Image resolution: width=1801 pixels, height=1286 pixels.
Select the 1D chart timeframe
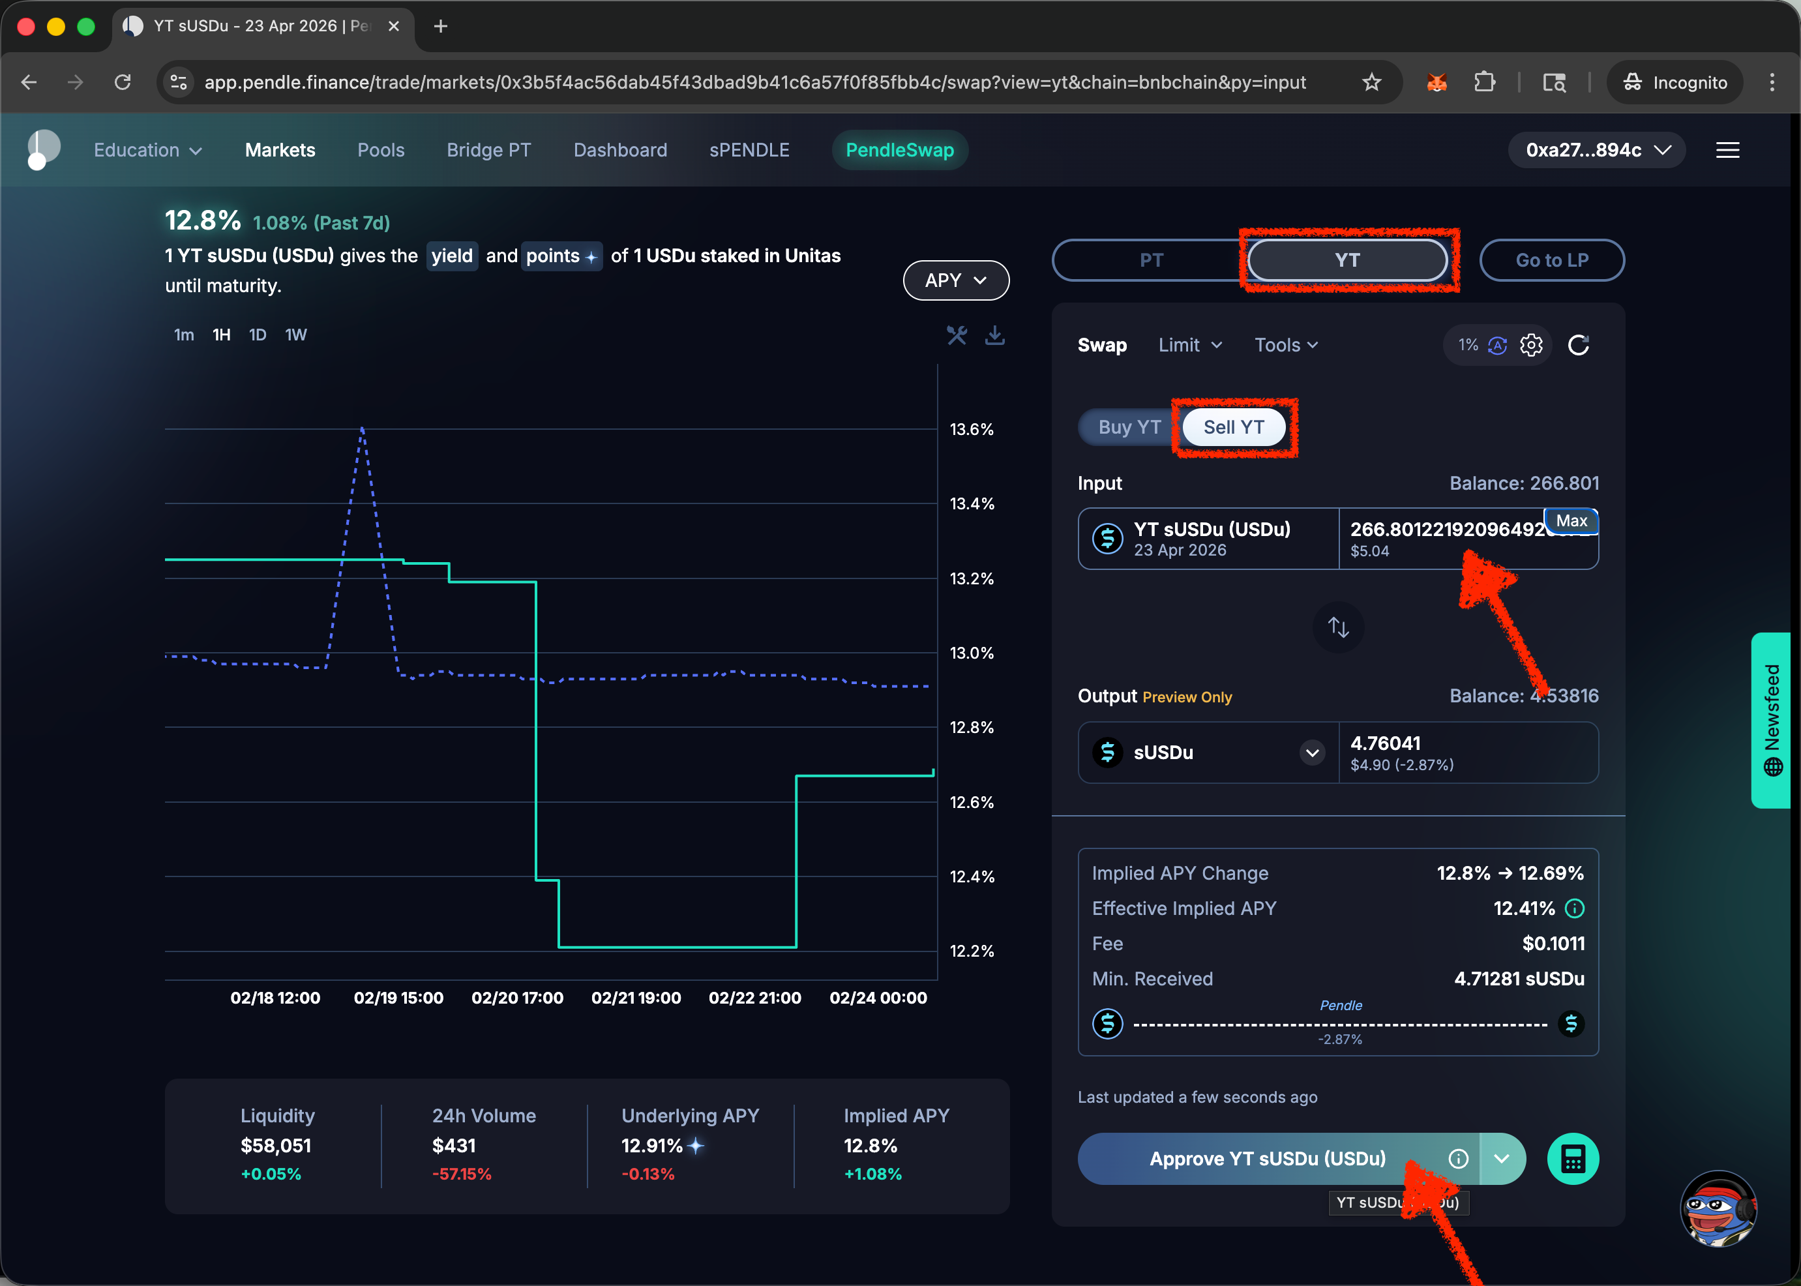(258, 335)
